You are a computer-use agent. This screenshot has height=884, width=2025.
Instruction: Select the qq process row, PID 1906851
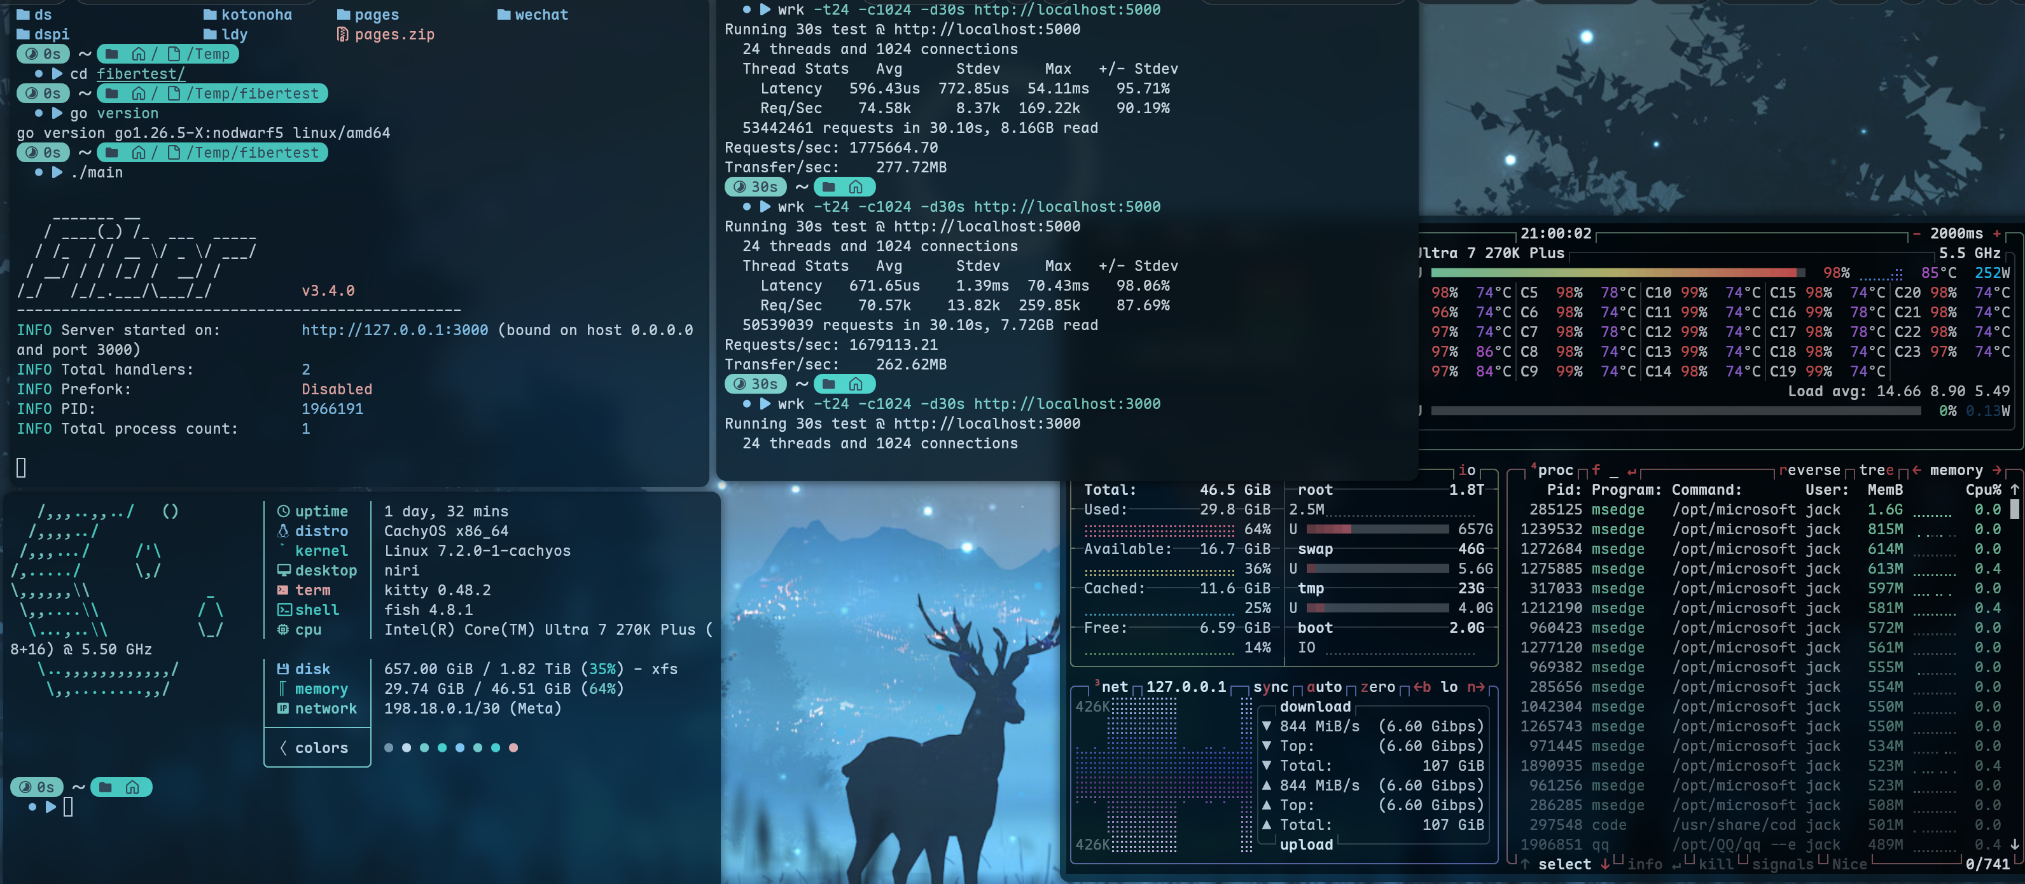point(1760,845)
